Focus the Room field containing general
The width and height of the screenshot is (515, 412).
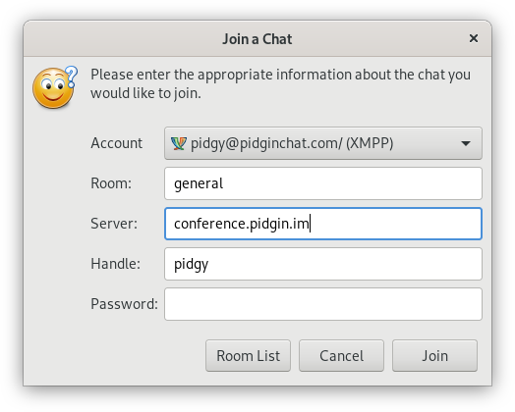(x=323, y=183)
